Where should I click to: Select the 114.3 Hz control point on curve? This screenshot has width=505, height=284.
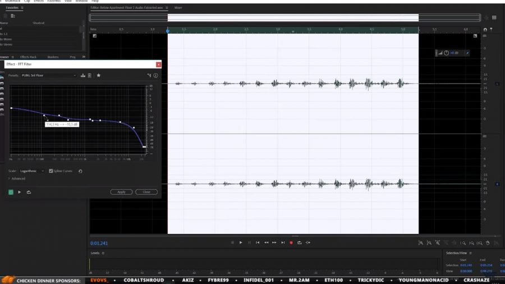44,115
